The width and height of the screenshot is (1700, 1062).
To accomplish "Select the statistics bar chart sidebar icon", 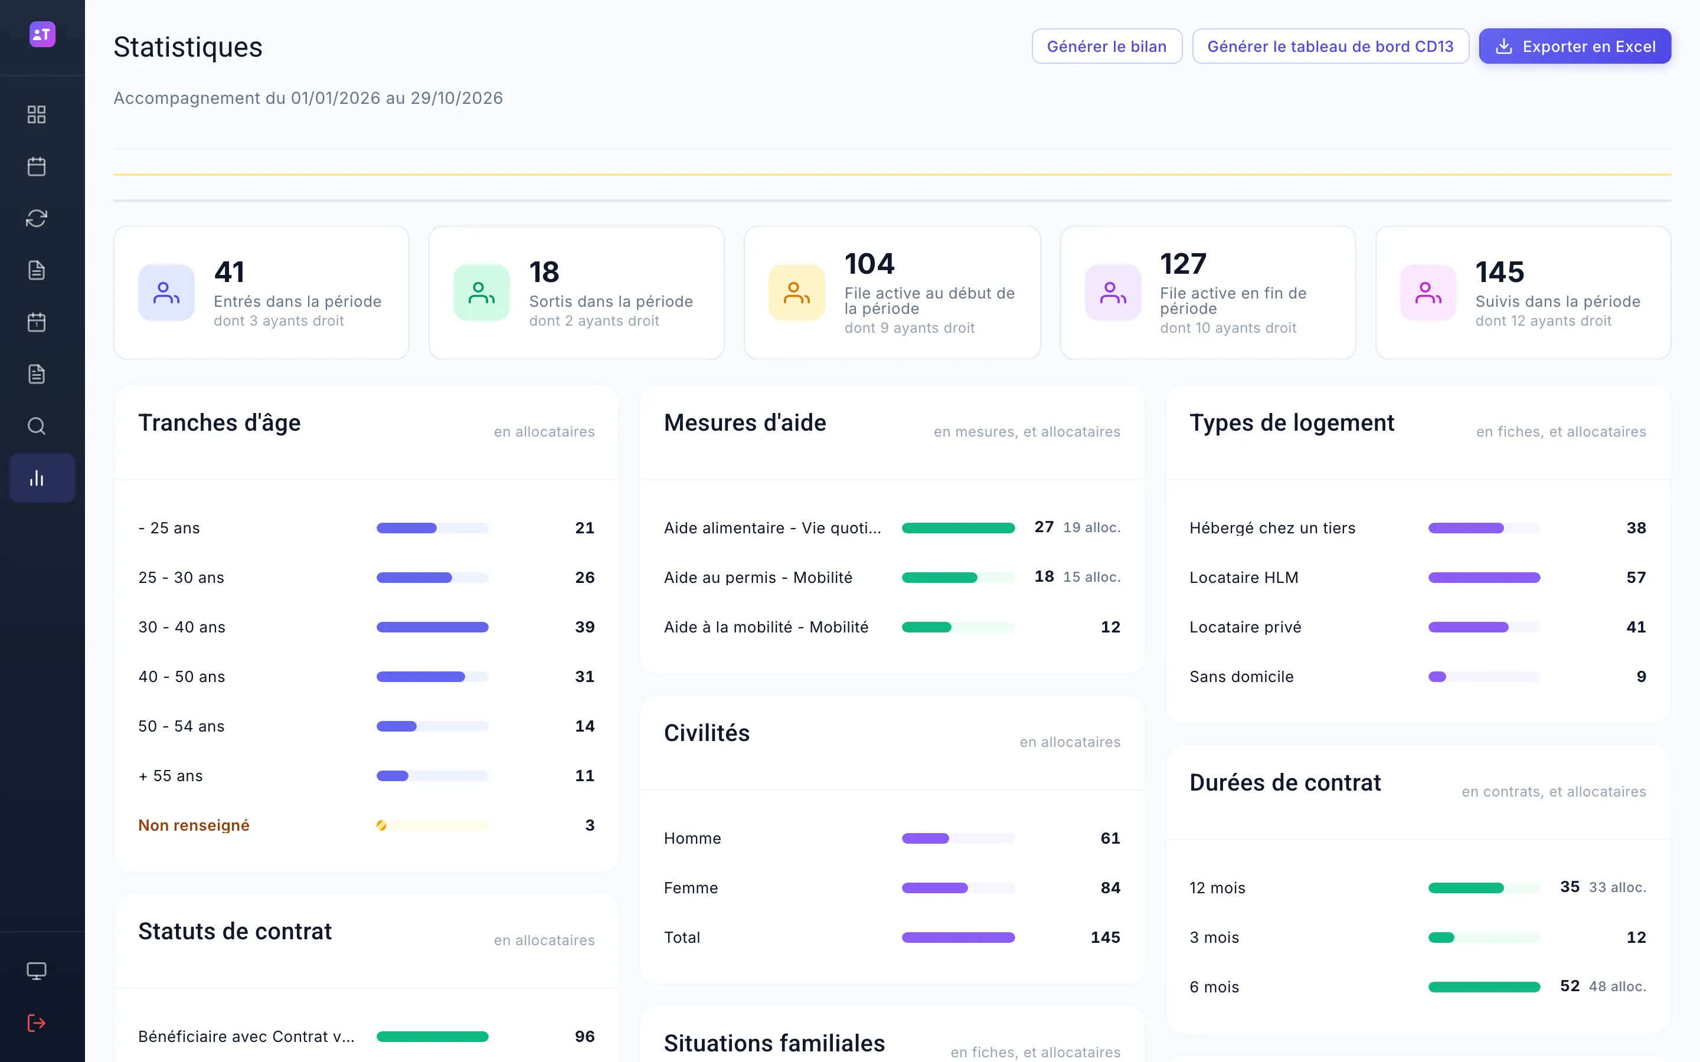I will pos(42,478).
